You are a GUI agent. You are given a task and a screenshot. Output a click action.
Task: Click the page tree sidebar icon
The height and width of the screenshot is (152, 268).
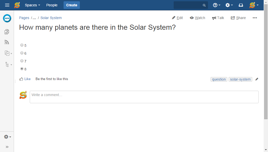[x=7, y=64]
